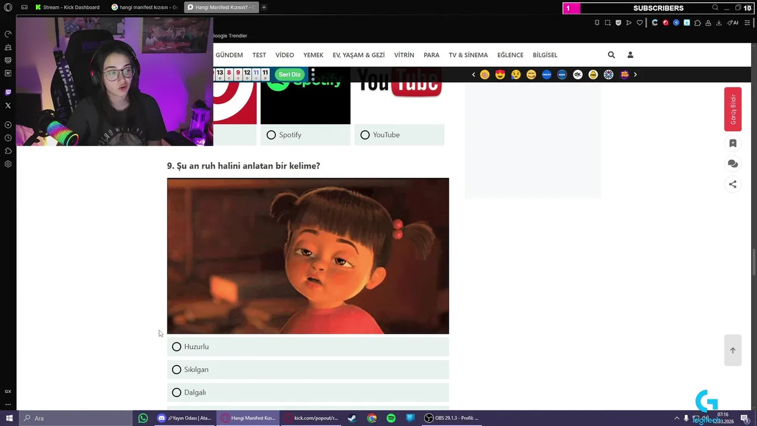
Task: Open the extensions puzzle icon
Action: pyautogui.click(x=698, y=22)
